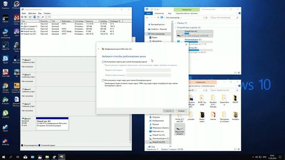Select Виртуальный диск file in D: window
Viewport: 285px width, 160px height.
tap(180, 129)
